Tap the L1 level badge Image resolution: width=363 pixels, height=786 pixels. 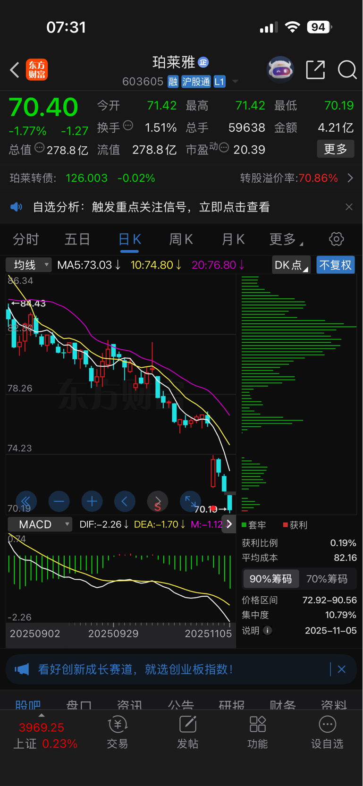(219, 82)
